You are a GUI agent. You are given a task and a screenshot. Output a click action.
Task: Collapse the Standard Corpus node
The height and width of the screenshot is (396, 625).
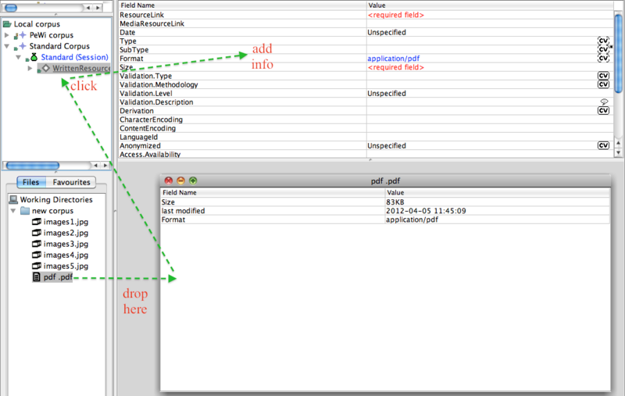tap(7, 46)
